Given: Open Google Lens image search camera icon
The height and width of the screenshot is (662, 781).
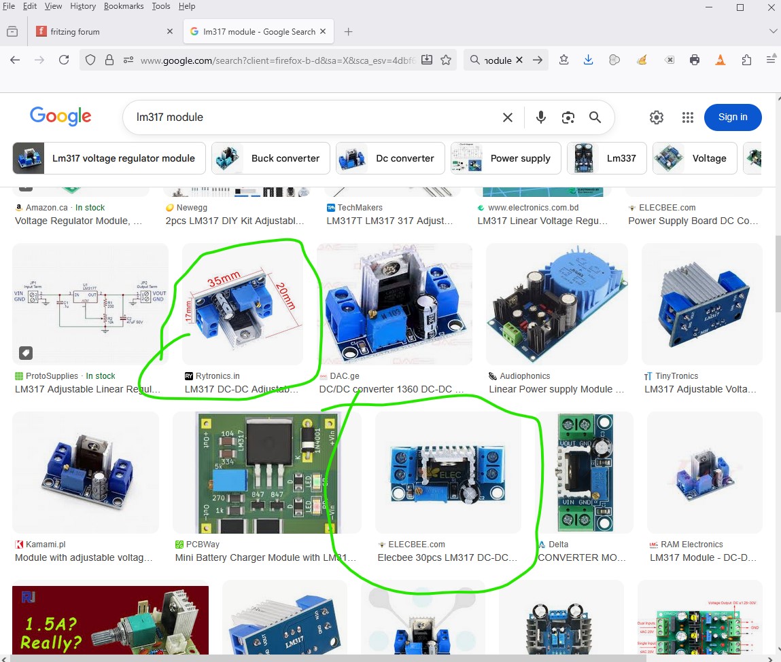Looking at the screenshot, I should pos(568,117).
